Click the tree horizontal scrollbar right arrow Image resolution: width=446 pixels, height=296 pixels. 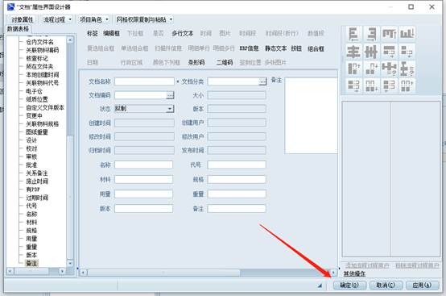click(62, 271)
